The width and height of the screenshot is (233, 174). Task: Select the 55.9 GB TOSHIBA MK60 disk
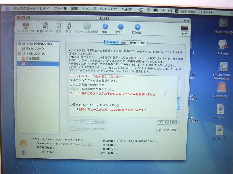pos(38,44)
